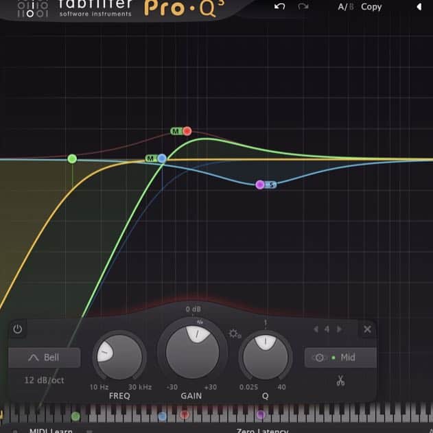433x433 pixels.
Task: Click the MIDI Learn button
Action: coord(51,430)
